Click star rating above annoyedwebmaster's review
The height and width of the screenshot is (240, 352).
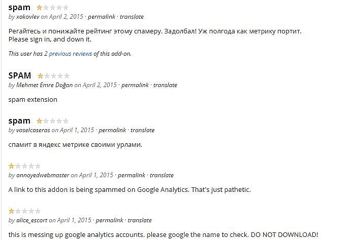click(x=24, y=166)
